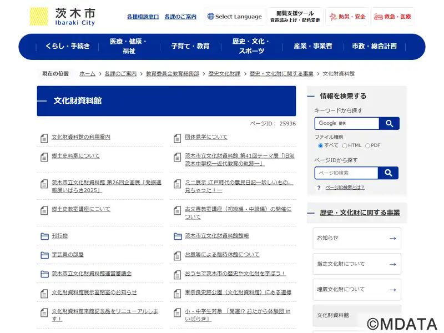The height and width of the screenshot is (333, 444).
Task: Open the 団体見学について link
Action: 206,137
